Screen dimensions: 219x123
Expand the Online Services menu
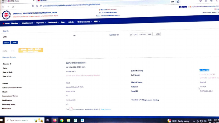[x=84, y=22]
